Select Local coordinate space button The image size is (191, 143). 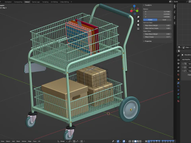(164, 20)
